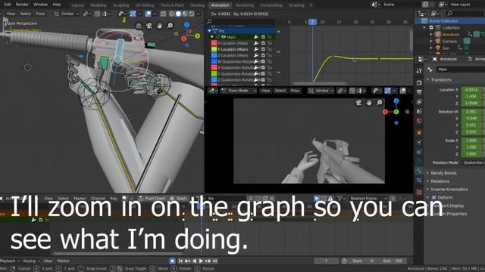The image size is (485, 272).
Task: Add a new workspace with plus tab
Action: (311, 5)
